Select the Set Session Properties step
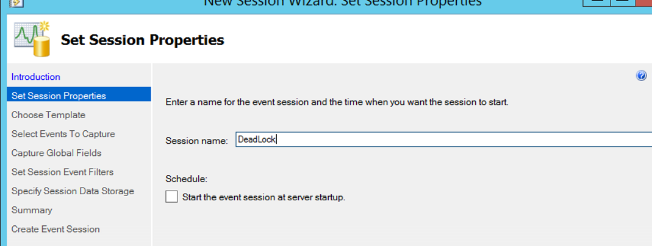This screenshot has width=652, height=246. pyautogui.click(x=59, y=96)
